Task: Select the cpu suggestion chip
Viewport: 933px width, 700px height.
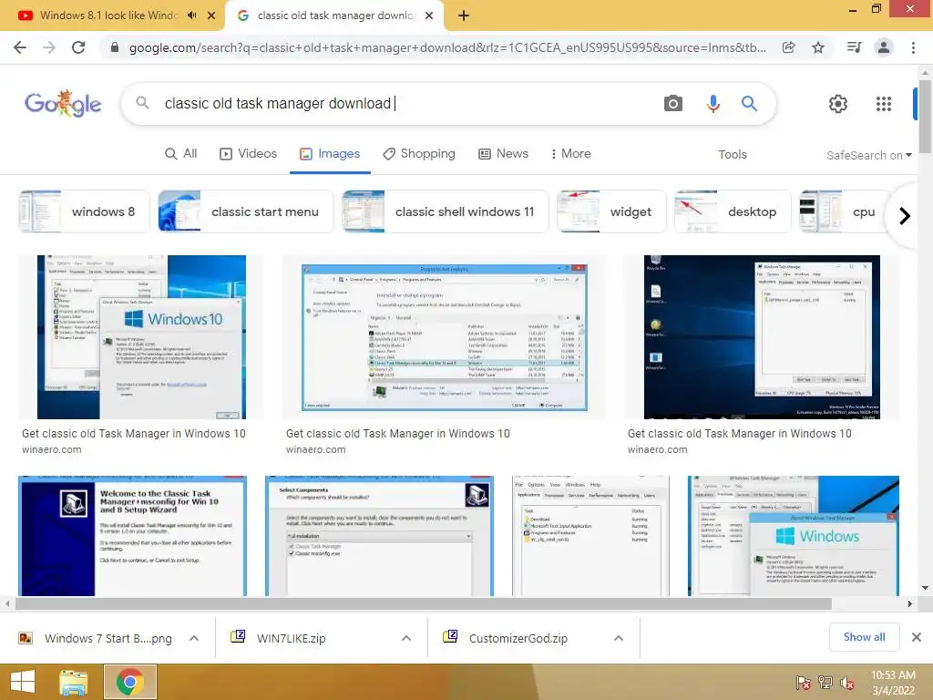Action: (x=844, y=211)
